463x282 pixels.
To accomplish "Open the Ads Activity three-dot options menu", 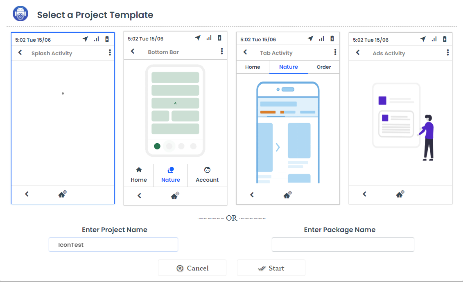I will (x=447, y=52).
